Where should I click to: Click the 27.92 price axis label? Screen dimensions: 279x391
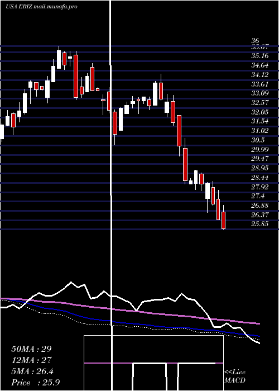[x=260, y=187]
